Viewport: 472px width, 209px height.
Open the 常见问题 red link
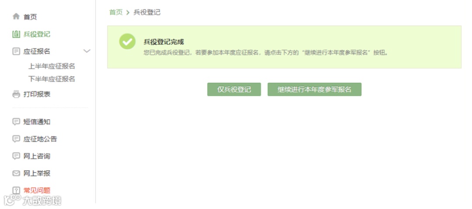[x=37, y=190]
